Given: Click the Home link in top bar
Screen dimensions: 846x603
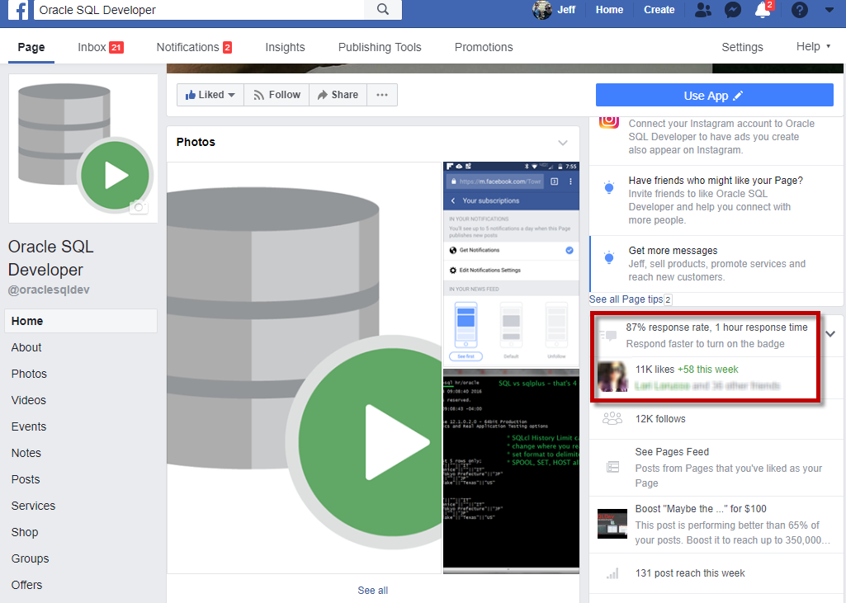Looking at the screenshot, I should click(609, 10).
